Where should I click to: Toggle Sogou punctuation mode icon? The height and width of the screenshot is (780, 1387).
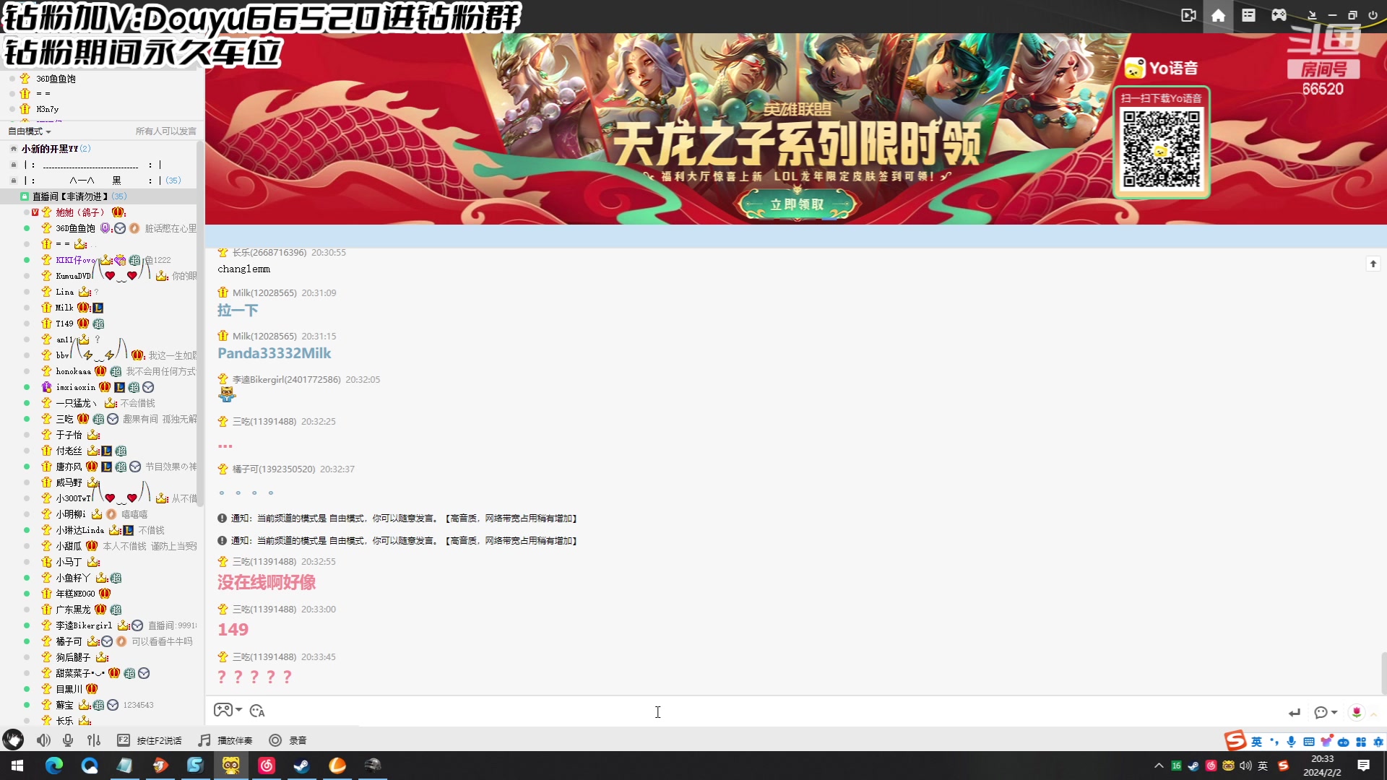click(1274, 742)
